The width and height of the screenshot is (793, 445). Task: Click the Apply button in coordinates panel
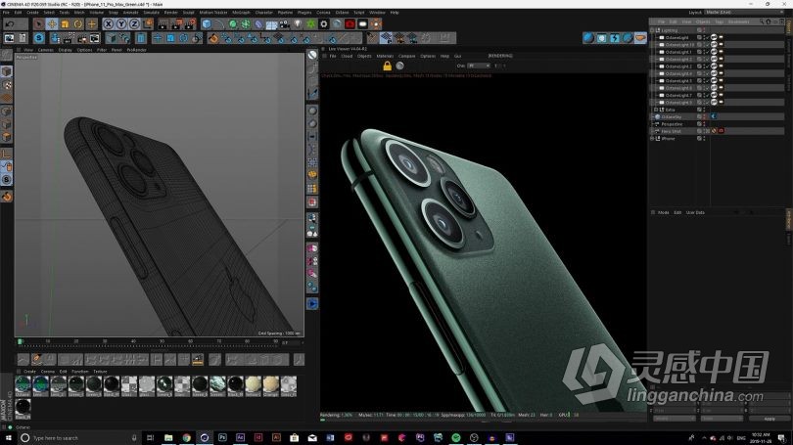click(x=769, y=419)
